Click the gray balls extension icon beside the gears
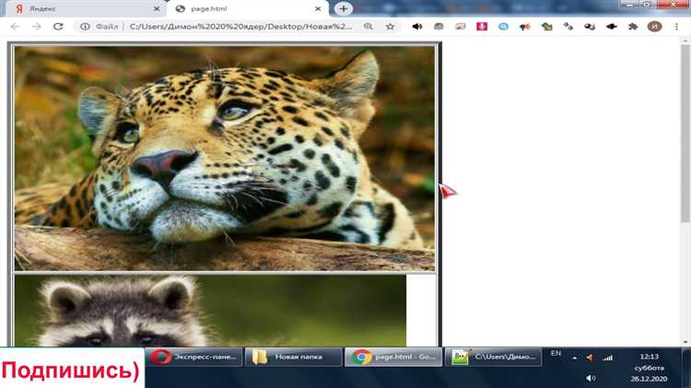Screen dimensions: 691x388 [590, 27]
